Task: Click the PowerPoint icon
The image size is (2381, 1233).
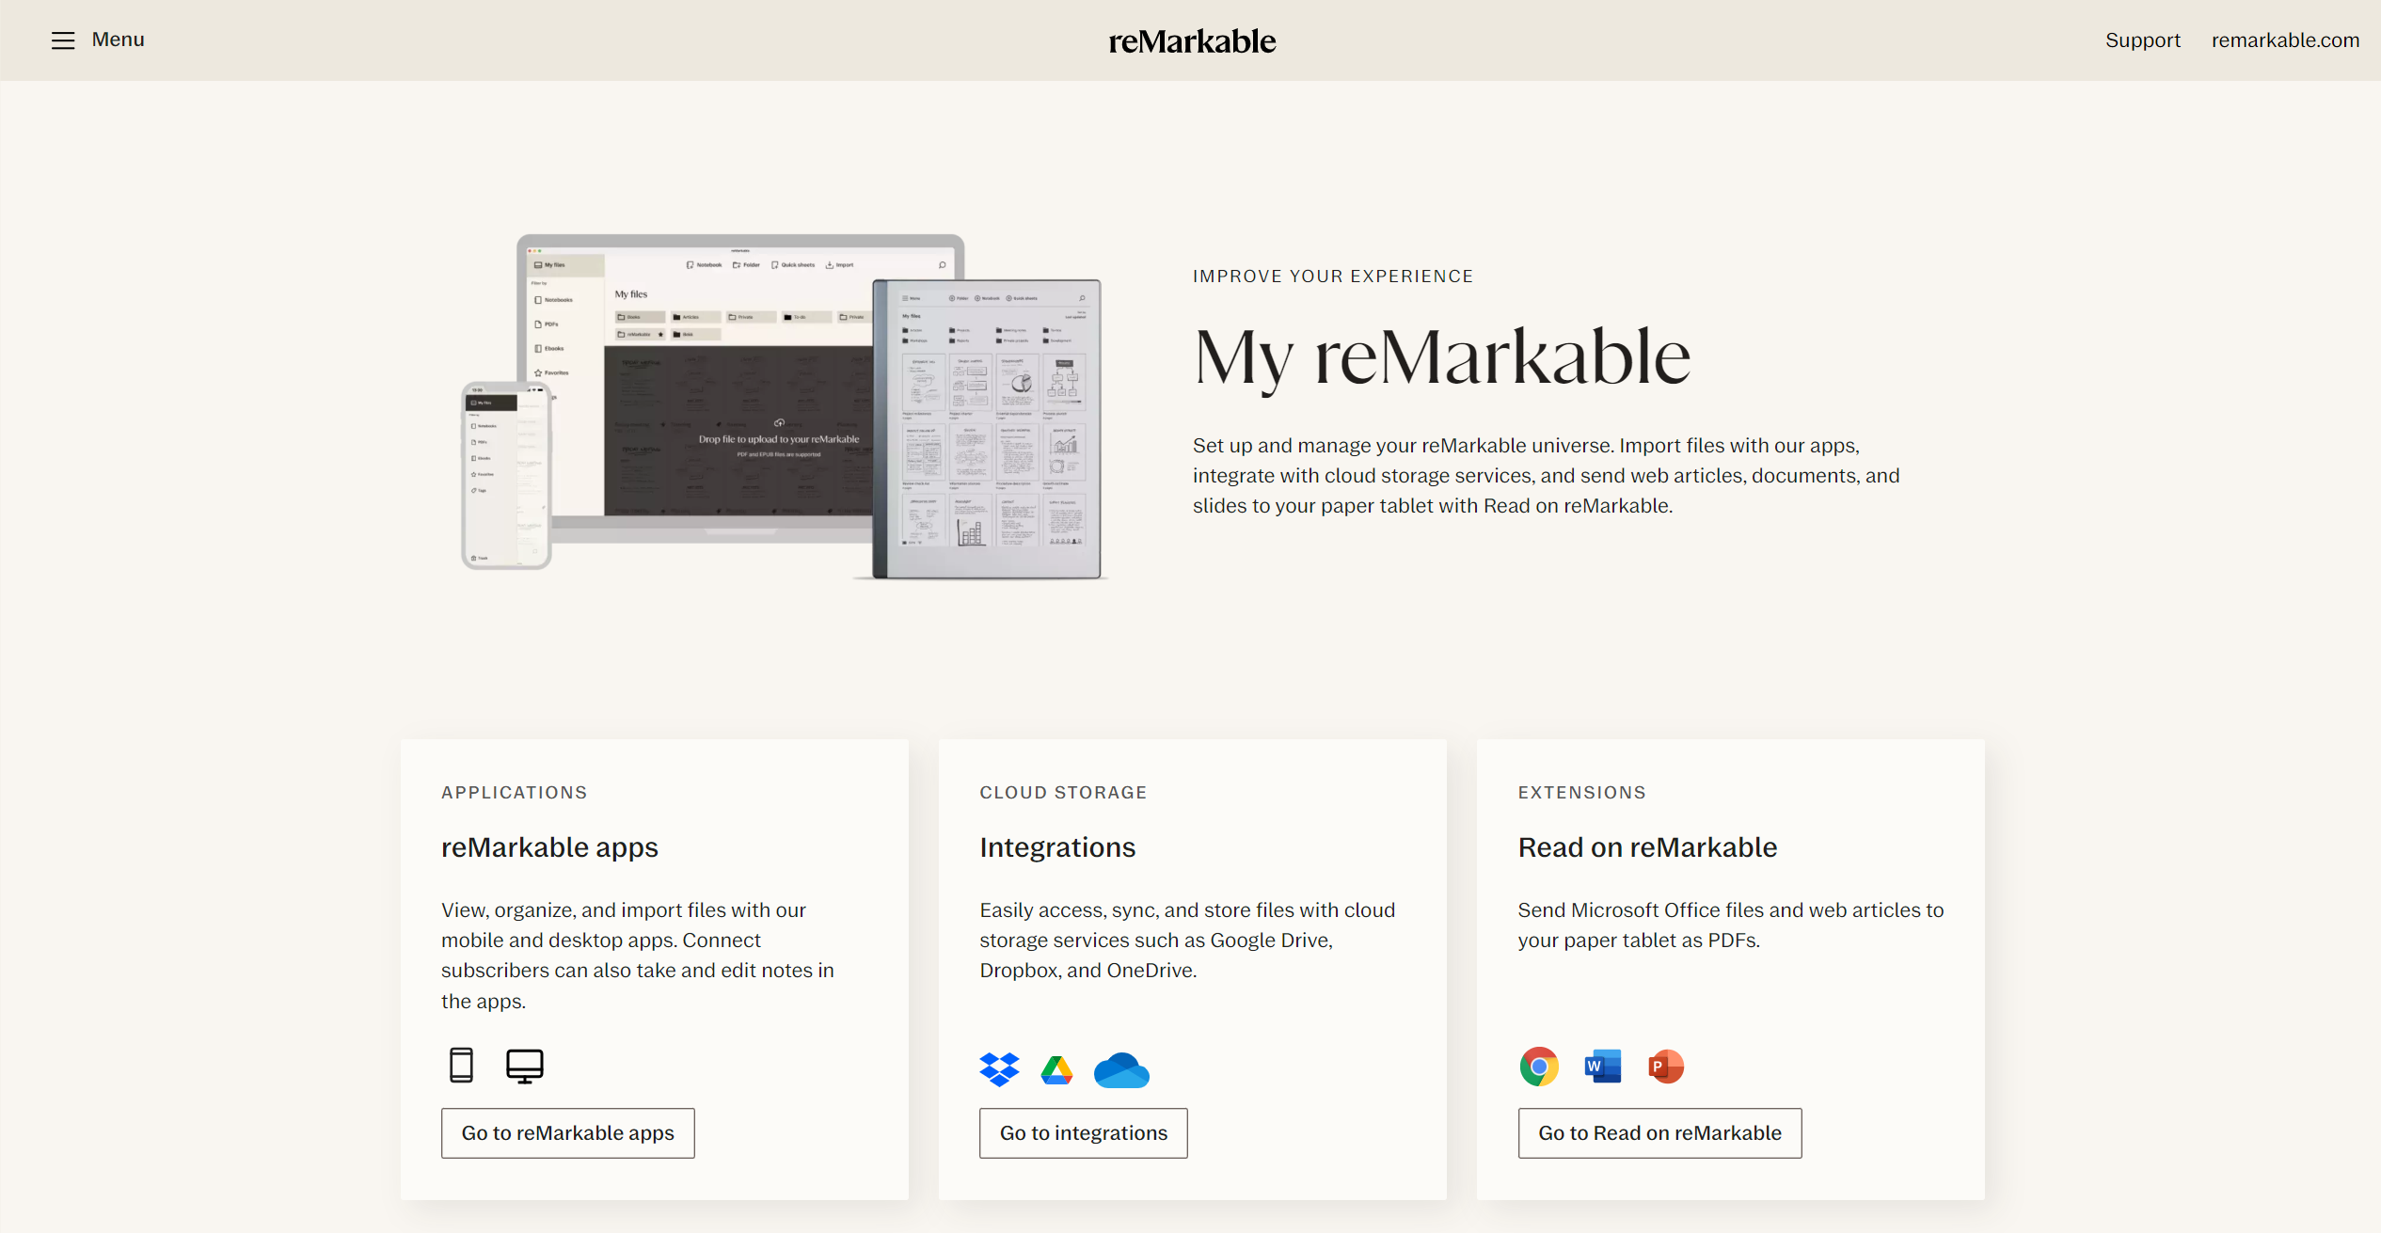Action: tap(1666, 1067)
